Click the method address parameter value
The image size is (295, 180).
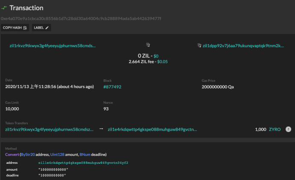[83, 163]
